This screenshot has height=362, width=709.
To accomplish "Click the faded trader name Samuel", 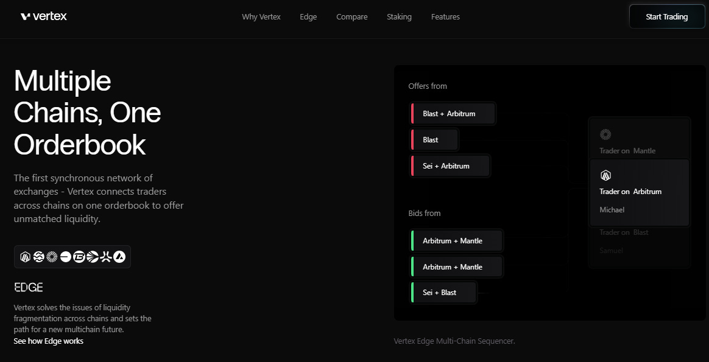I will [x=612, y=251].
